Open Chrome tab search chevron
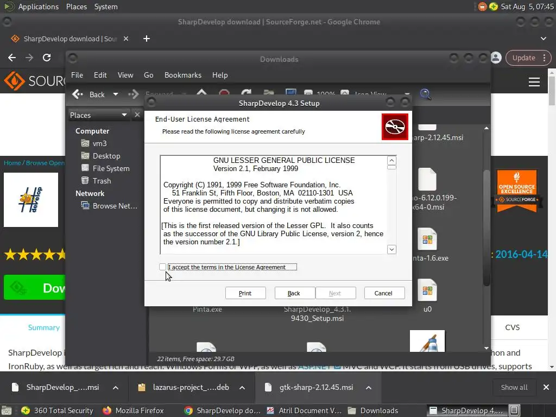 pos(544,39)
